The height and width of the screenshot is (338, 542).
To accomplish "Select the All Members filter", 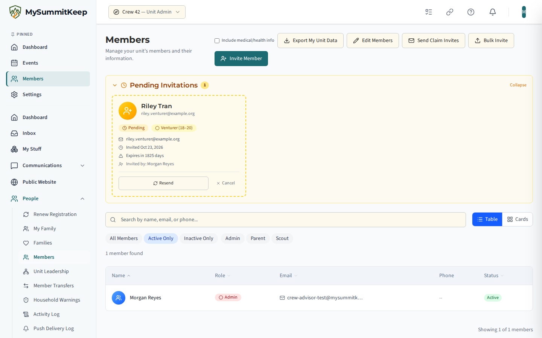I will (124, 238).
